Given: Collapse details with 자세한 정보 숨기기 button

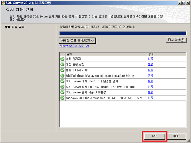Looking at the screenshot, I should [77, 41].
